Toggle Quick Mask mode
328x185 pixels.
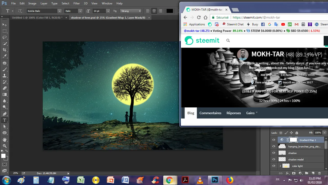point(5,164)
